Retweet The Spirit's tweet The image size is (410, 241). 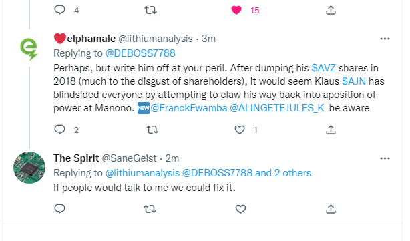pyautogui.click(x=150, y=209)
